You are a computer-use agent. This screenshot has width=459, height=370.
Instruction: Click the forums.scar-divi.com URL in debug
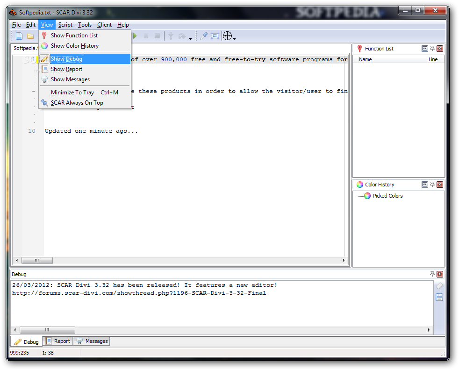coord(139,293)
